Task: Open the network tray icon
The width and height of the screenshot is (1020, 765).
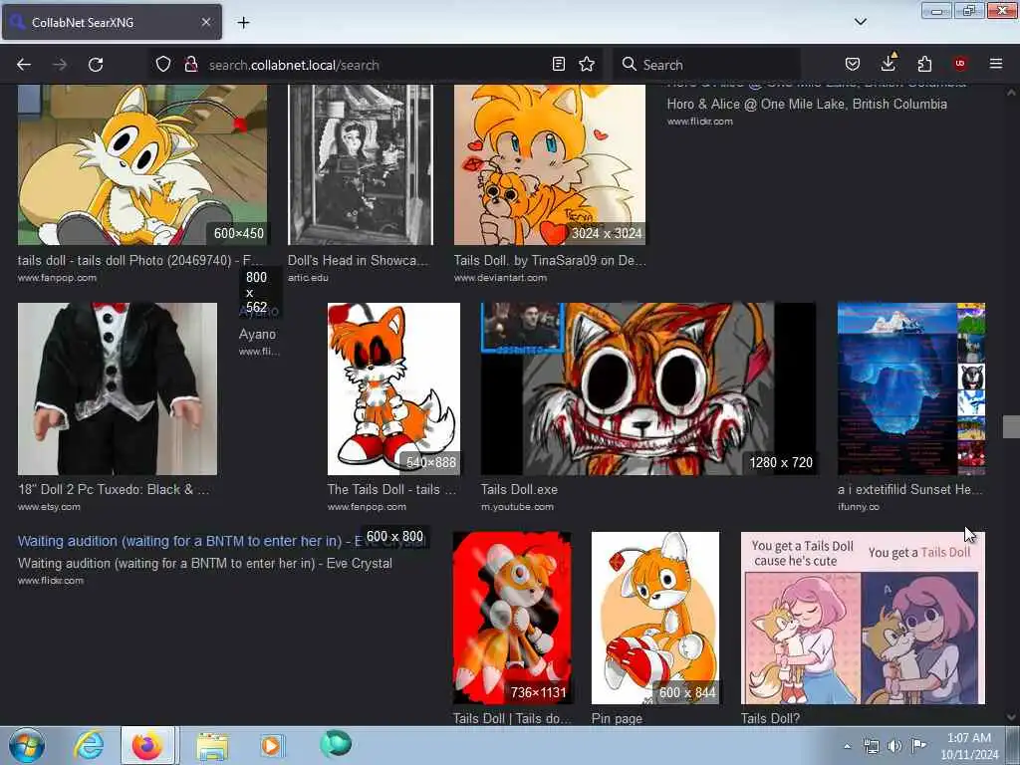Action: click(x=871, y=746)
